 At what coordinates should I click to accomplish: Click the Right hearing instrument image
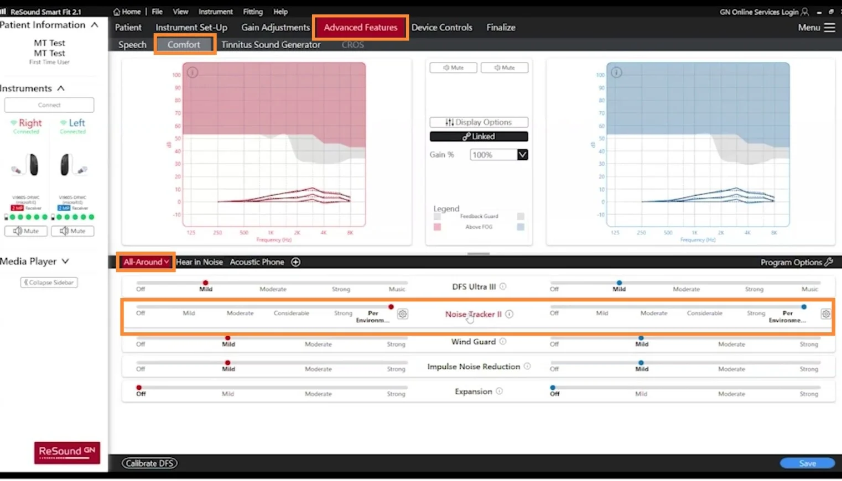click(x=27, y=165)
